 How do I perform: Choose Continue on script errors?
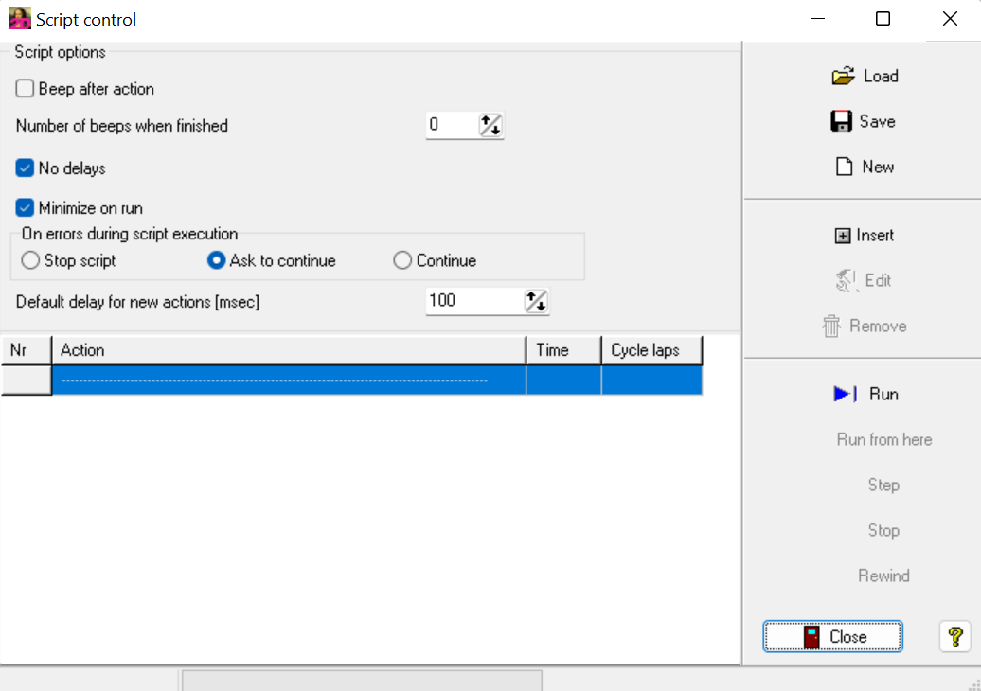click(402, 260)
